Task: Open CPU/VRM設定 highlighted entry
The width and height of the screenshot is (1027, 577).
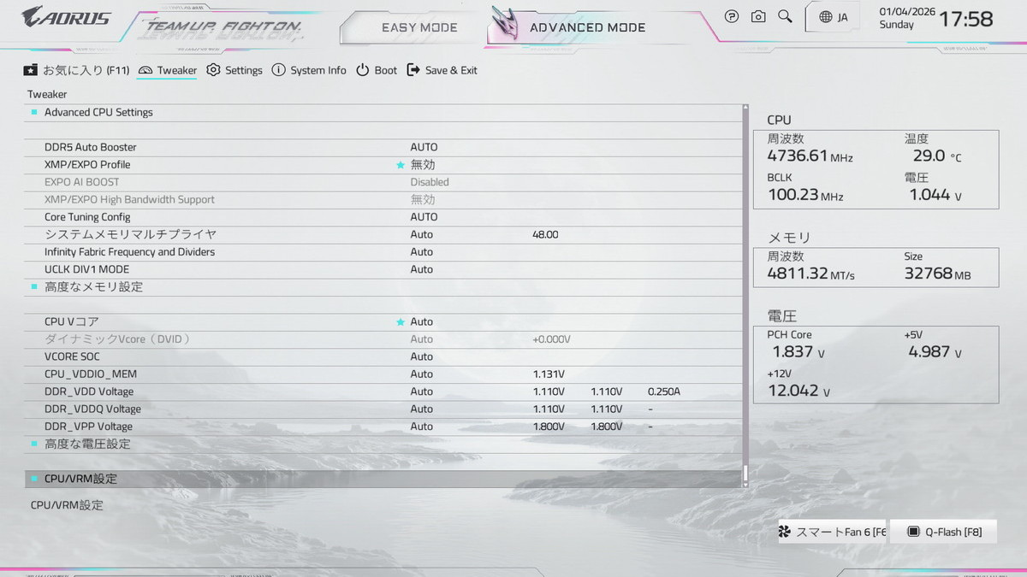Action: [x=80, y=479]
